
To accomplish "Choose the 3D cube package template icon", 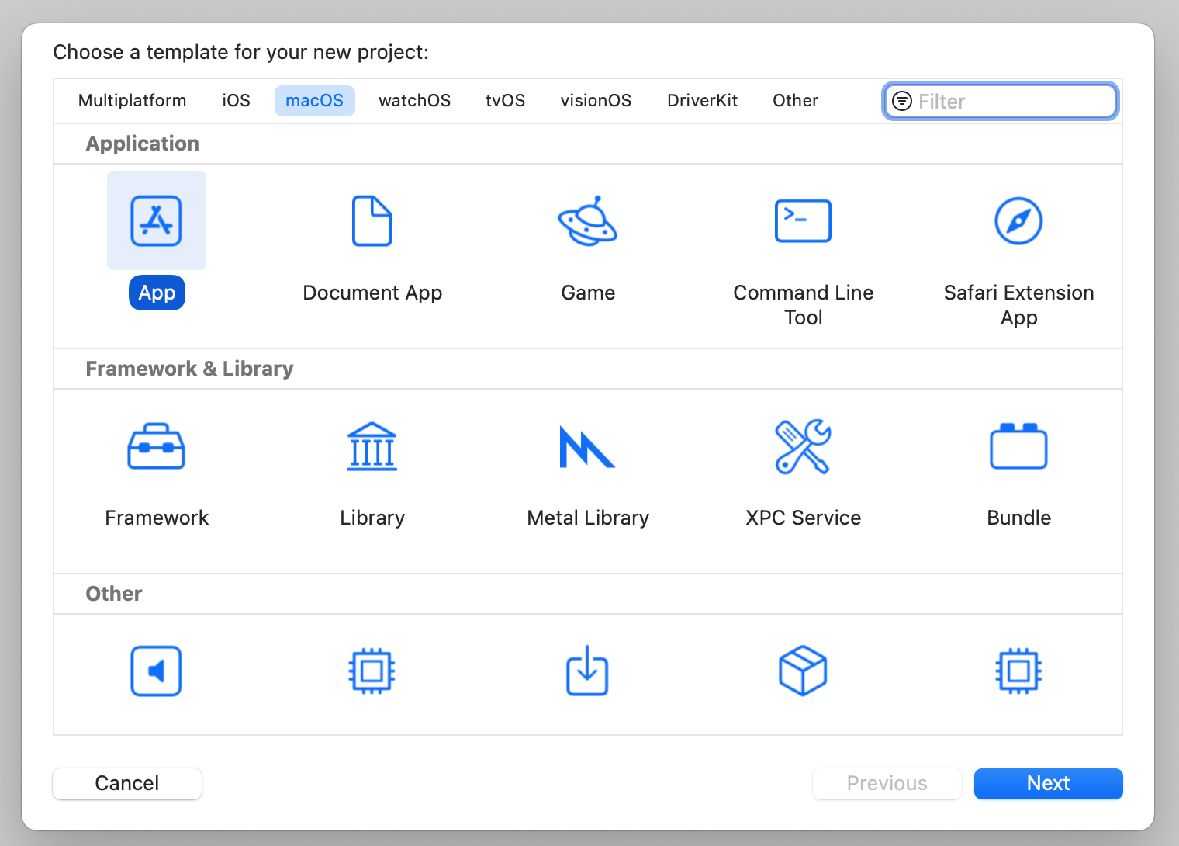I will [803, 671].
